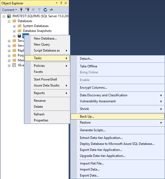Viewport: 165px width, 179px height.
Task: Open database Properties from context menu
Action: 47,120
